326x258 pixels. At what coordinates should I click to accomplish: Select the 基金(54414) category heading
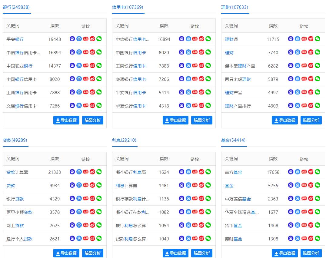[x=233, y=140]
